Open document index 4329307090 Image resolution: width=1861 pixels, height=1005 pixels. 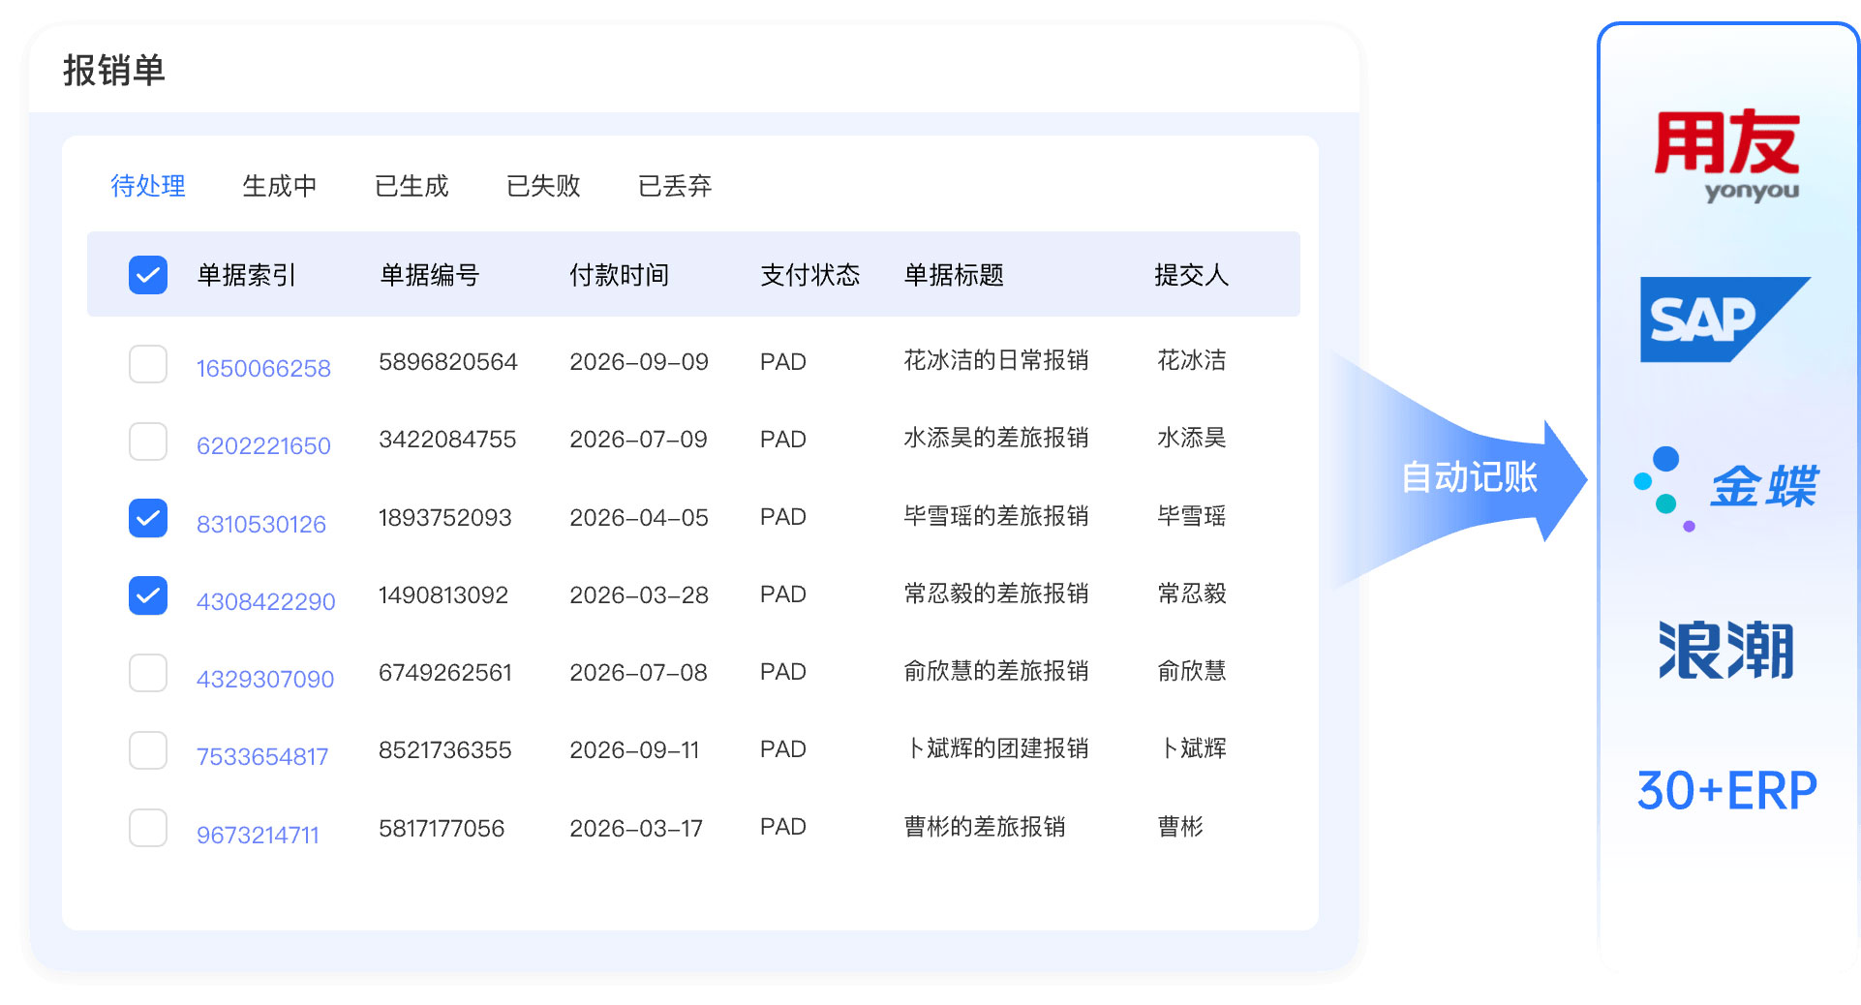click(x=265, y=679)
